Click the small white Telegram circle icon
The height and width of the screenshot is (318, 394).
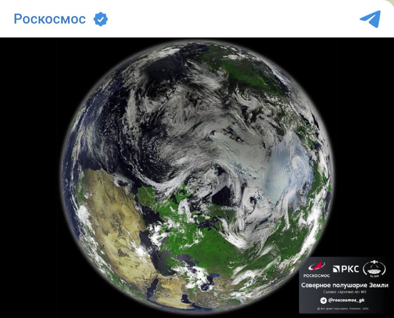[323, 301]
